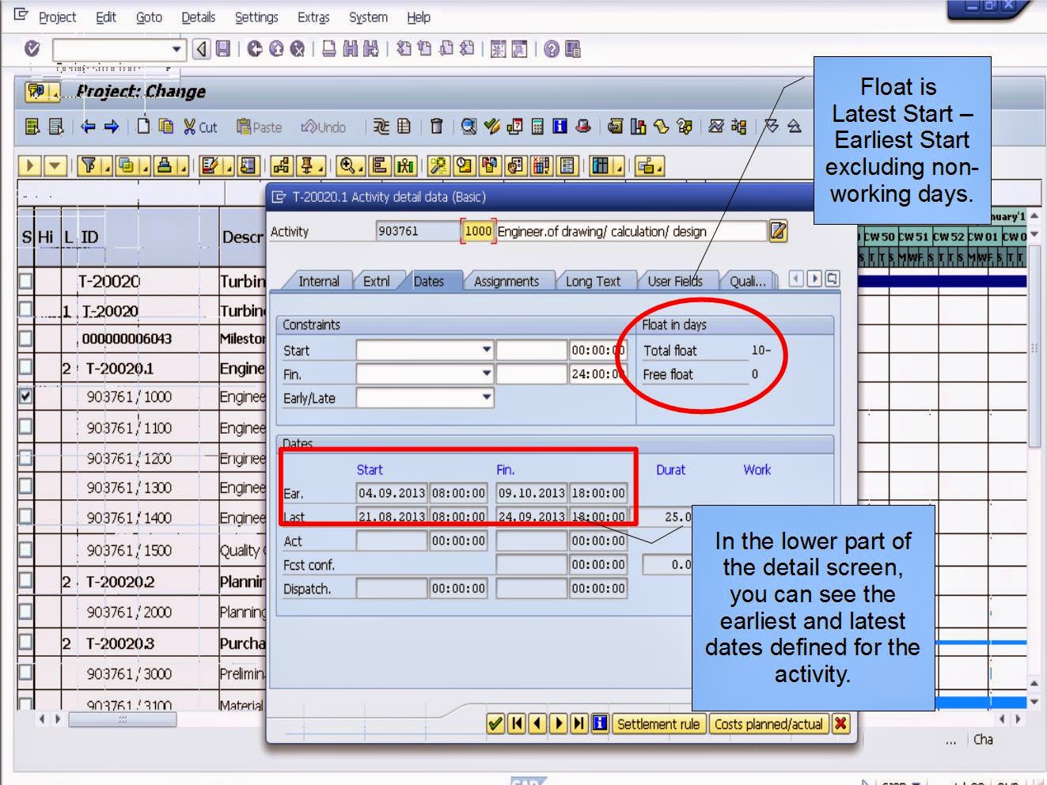Click the delete (trash) icon
Screen dimensions: 1047x785
coord(437,127)
